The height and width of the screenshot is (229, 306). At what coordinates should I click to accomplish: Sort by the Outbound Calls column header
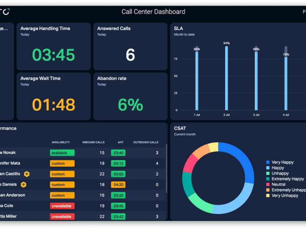tap(145, 142)
